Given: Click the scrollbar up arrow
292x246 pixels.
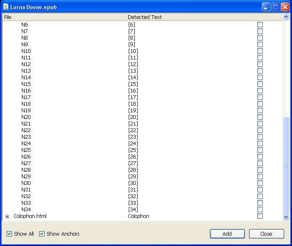Looking at the screenshot, I should tap(286, 17).
